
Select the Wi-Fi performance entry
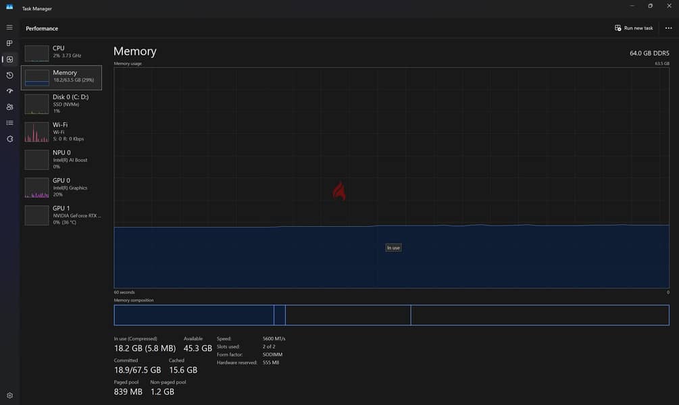tap(61, 132)
